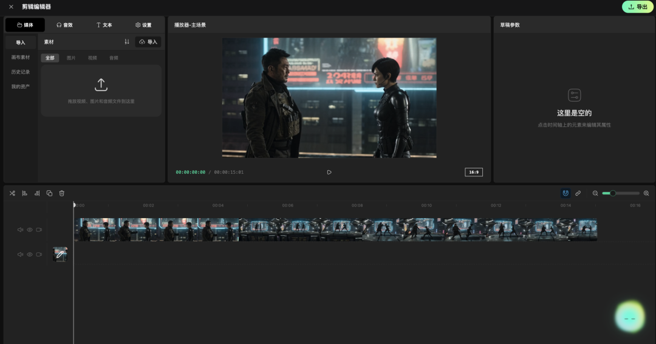Open 历史记录 in the sidebar
This screenshot has height=344, width=656.
pos(21,72)
